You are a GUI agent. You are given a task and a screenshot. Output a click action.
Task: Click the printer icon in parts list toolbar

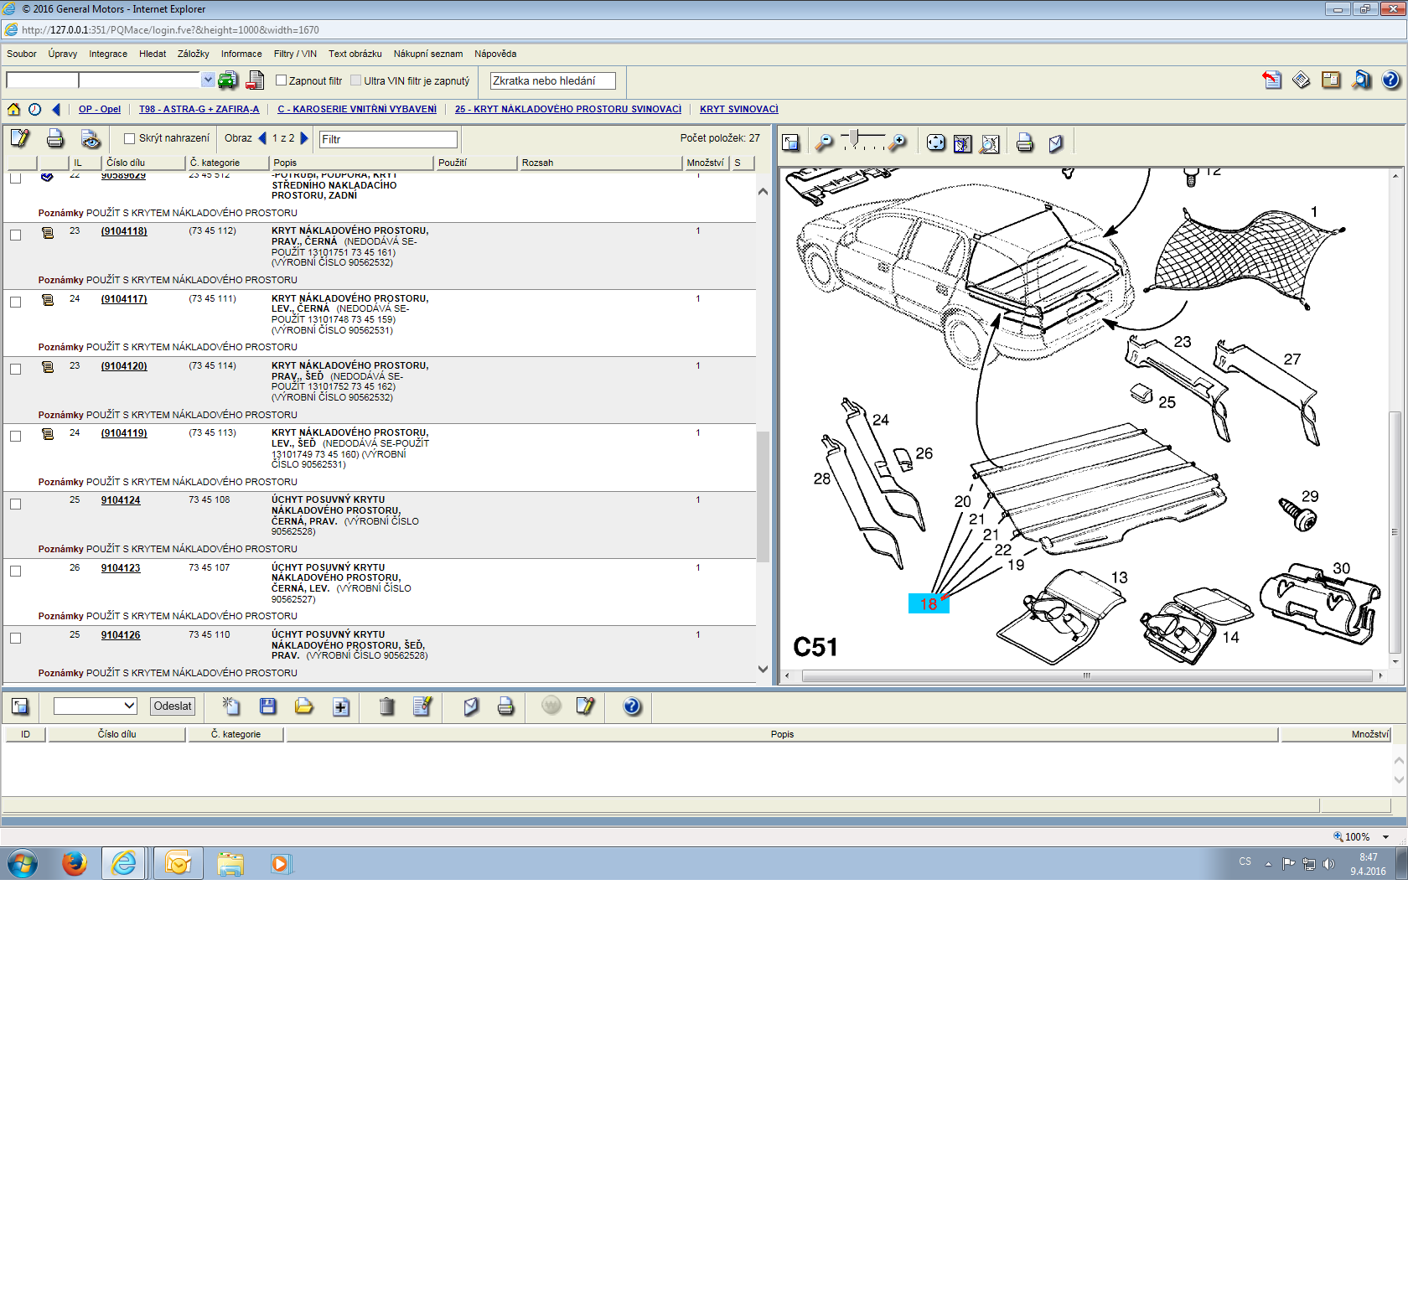point(55,139)
